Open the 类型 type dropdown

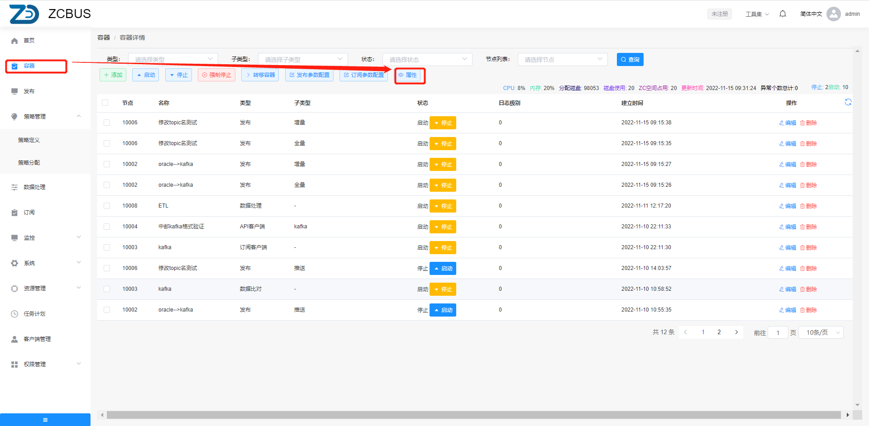coord(173,59)
